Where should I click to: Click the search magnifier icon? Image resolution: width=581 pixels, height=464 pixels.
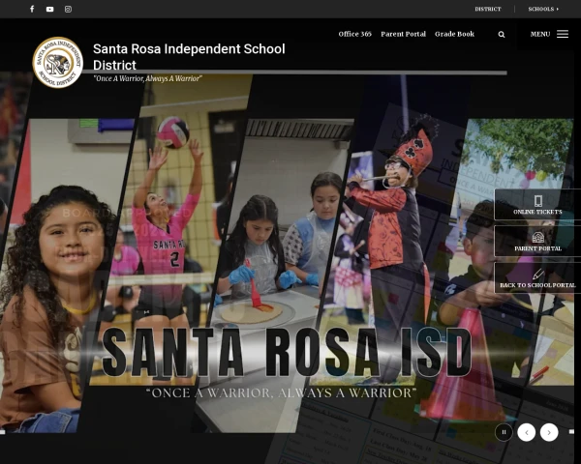point(502,34)
